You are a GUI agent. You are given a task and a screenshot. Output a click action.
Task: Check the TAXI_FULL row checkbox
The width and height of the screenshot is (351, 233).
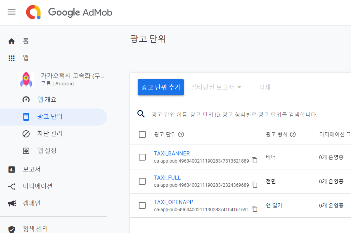pos(142,181)
